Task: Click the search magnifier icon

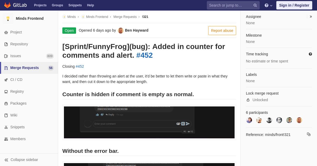Action: pyautogui.click(x=255, y=5)
